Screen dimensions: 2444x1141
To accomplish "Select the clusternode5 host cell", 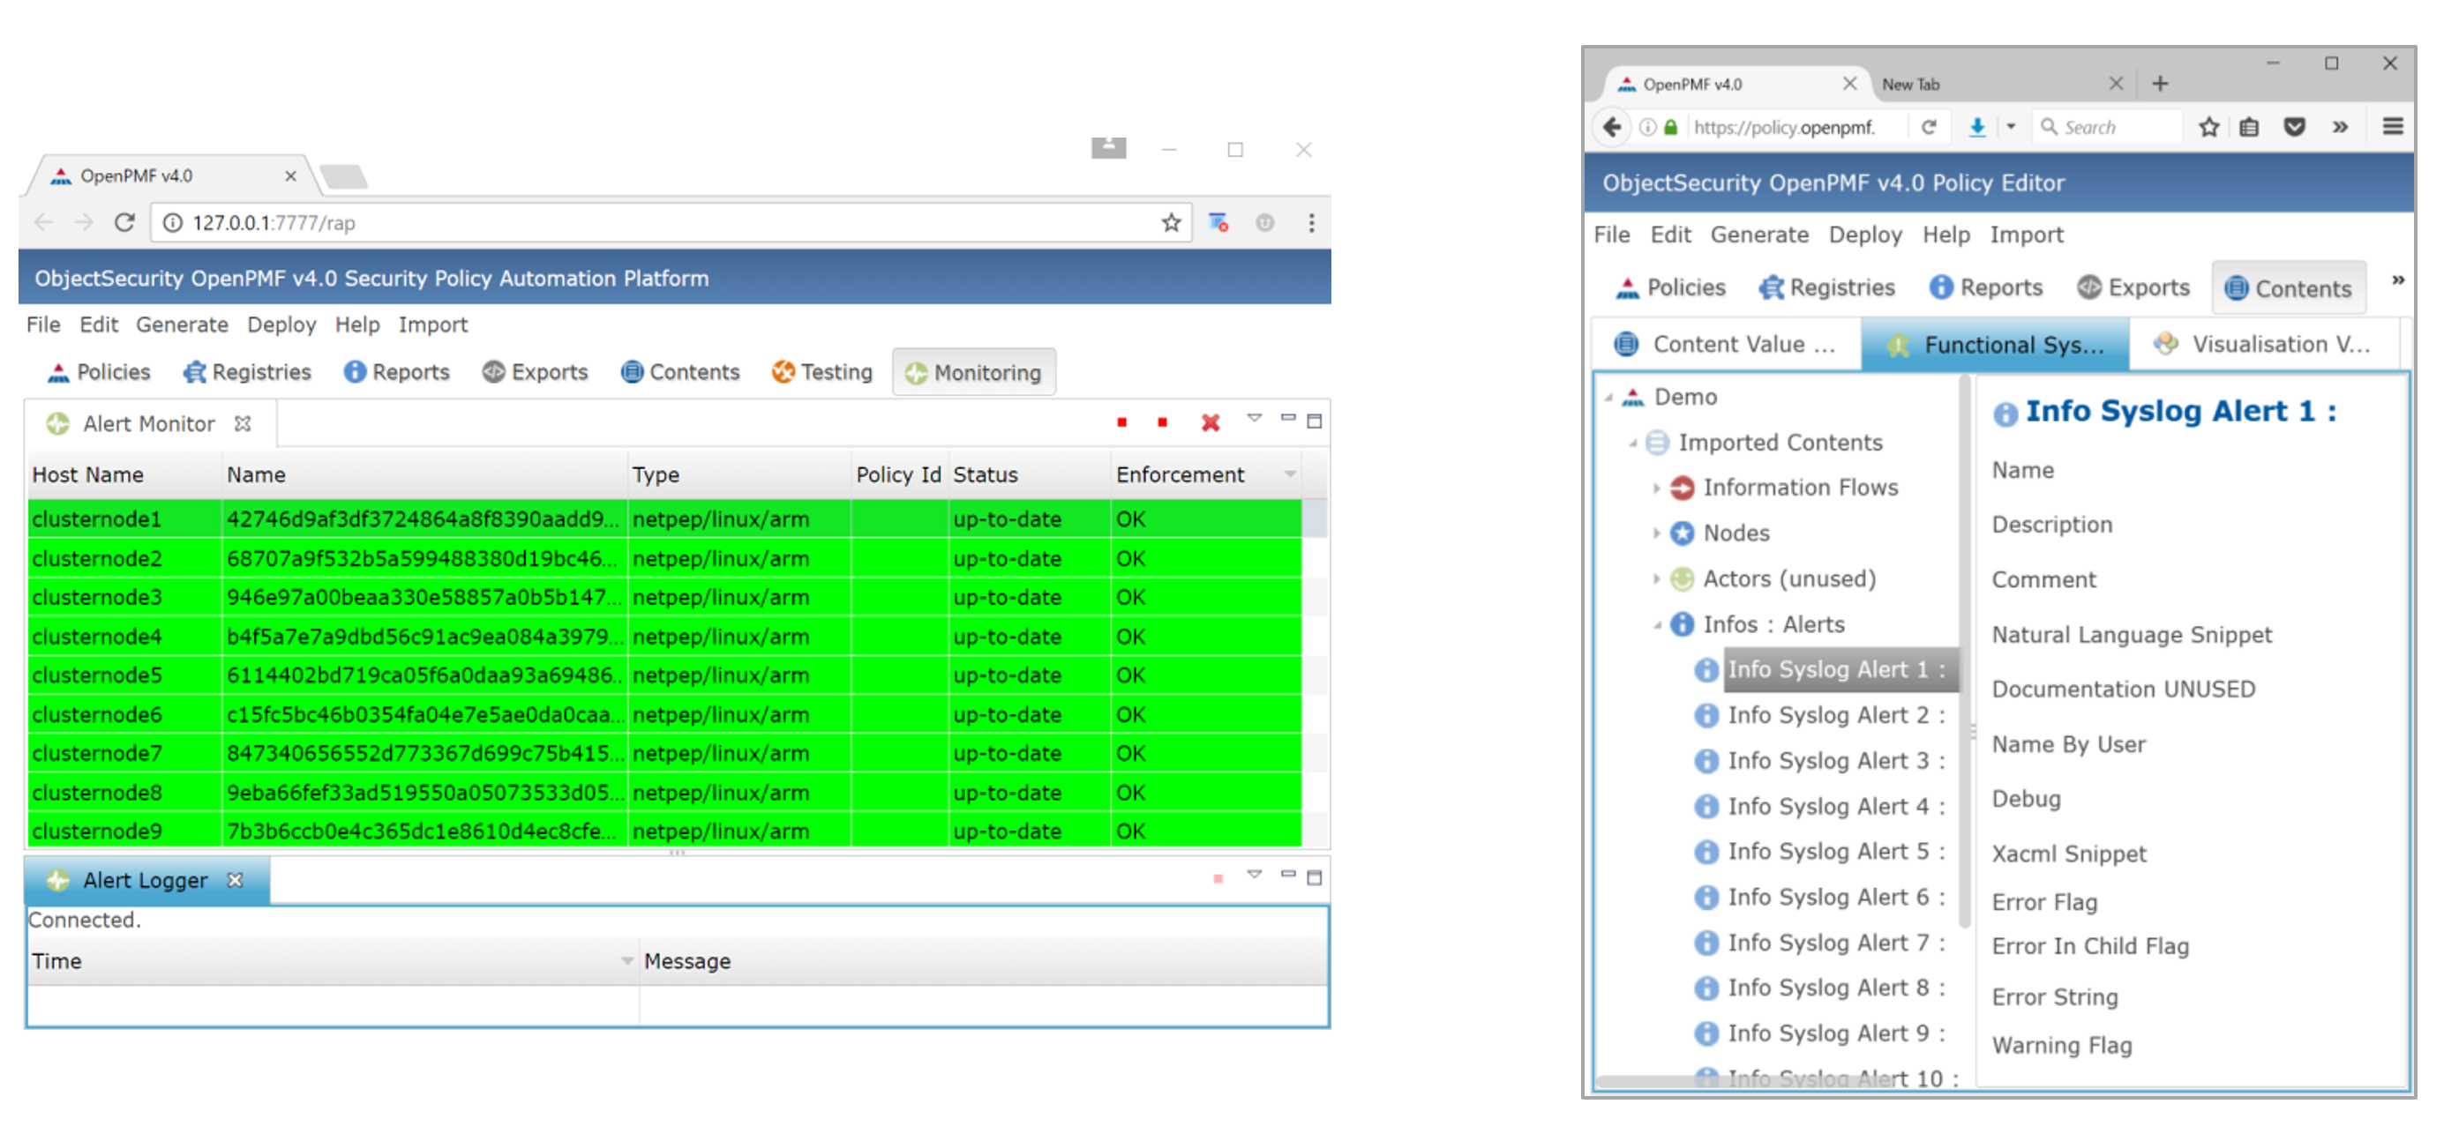I will click(x=124, y=675).
